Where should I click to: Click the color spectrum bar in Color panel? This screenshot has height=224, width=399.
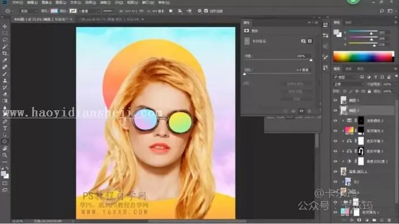pyautogui.click(x=363, y=57)
